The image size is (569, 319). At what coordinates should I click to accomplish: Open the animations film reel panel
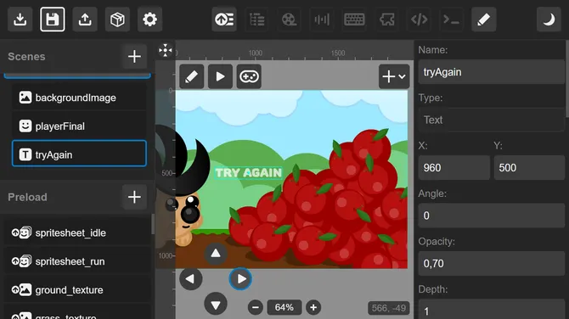290,20
